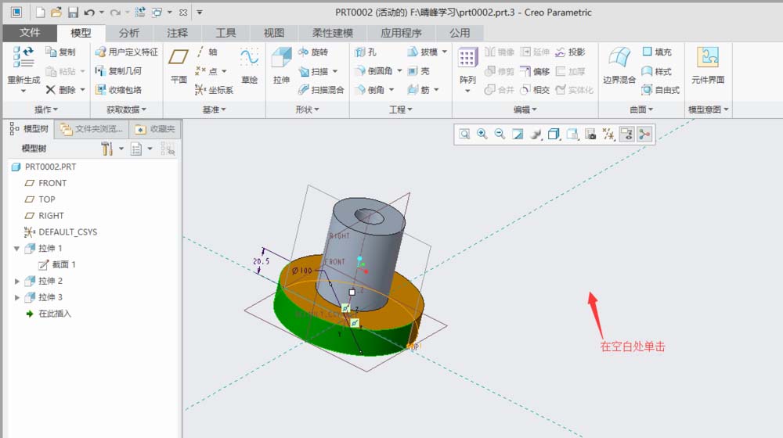This screenshot has width=783, height=438.
Task: Expand the 编辑 group dropdown
Action: click(x=525, y=109)
